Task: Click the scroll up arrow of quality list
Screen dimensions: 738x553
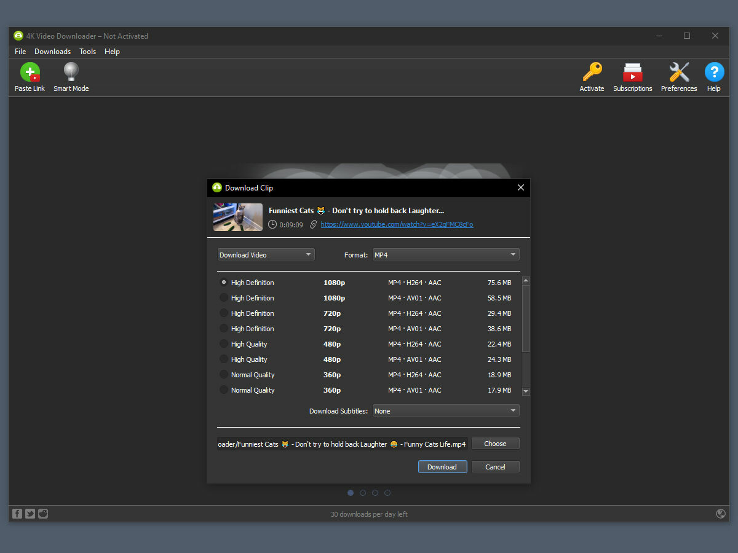Action: pyautogui.click(x=526, y=281)
